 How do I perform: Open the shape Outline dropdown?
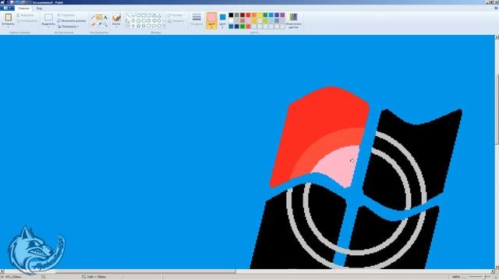(x=175, y=15)
